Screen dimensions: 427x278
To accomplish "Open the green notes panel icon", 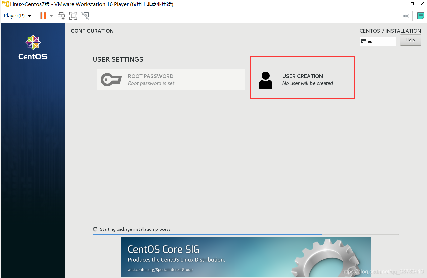I will 421,16.
